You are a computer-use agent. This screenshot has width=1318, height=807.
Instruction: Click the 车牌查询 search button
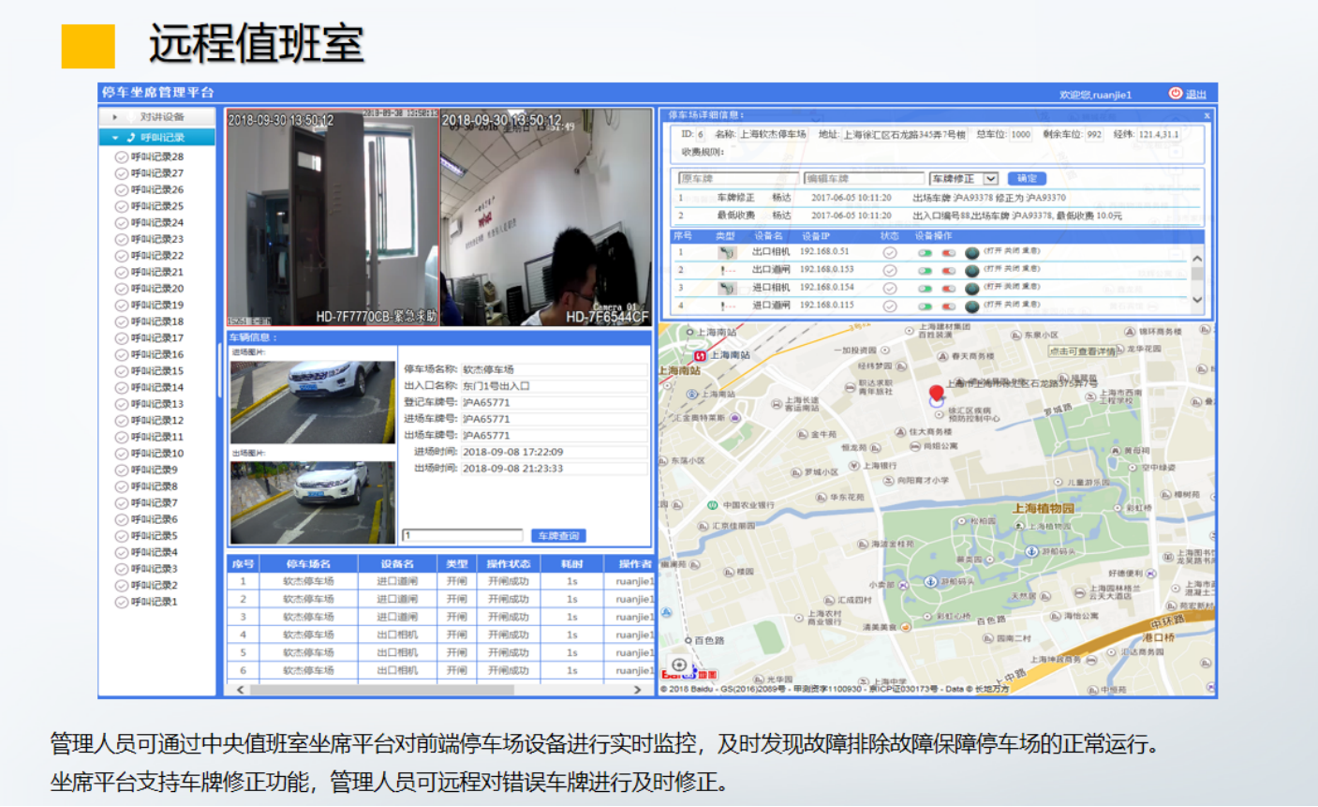558,536
